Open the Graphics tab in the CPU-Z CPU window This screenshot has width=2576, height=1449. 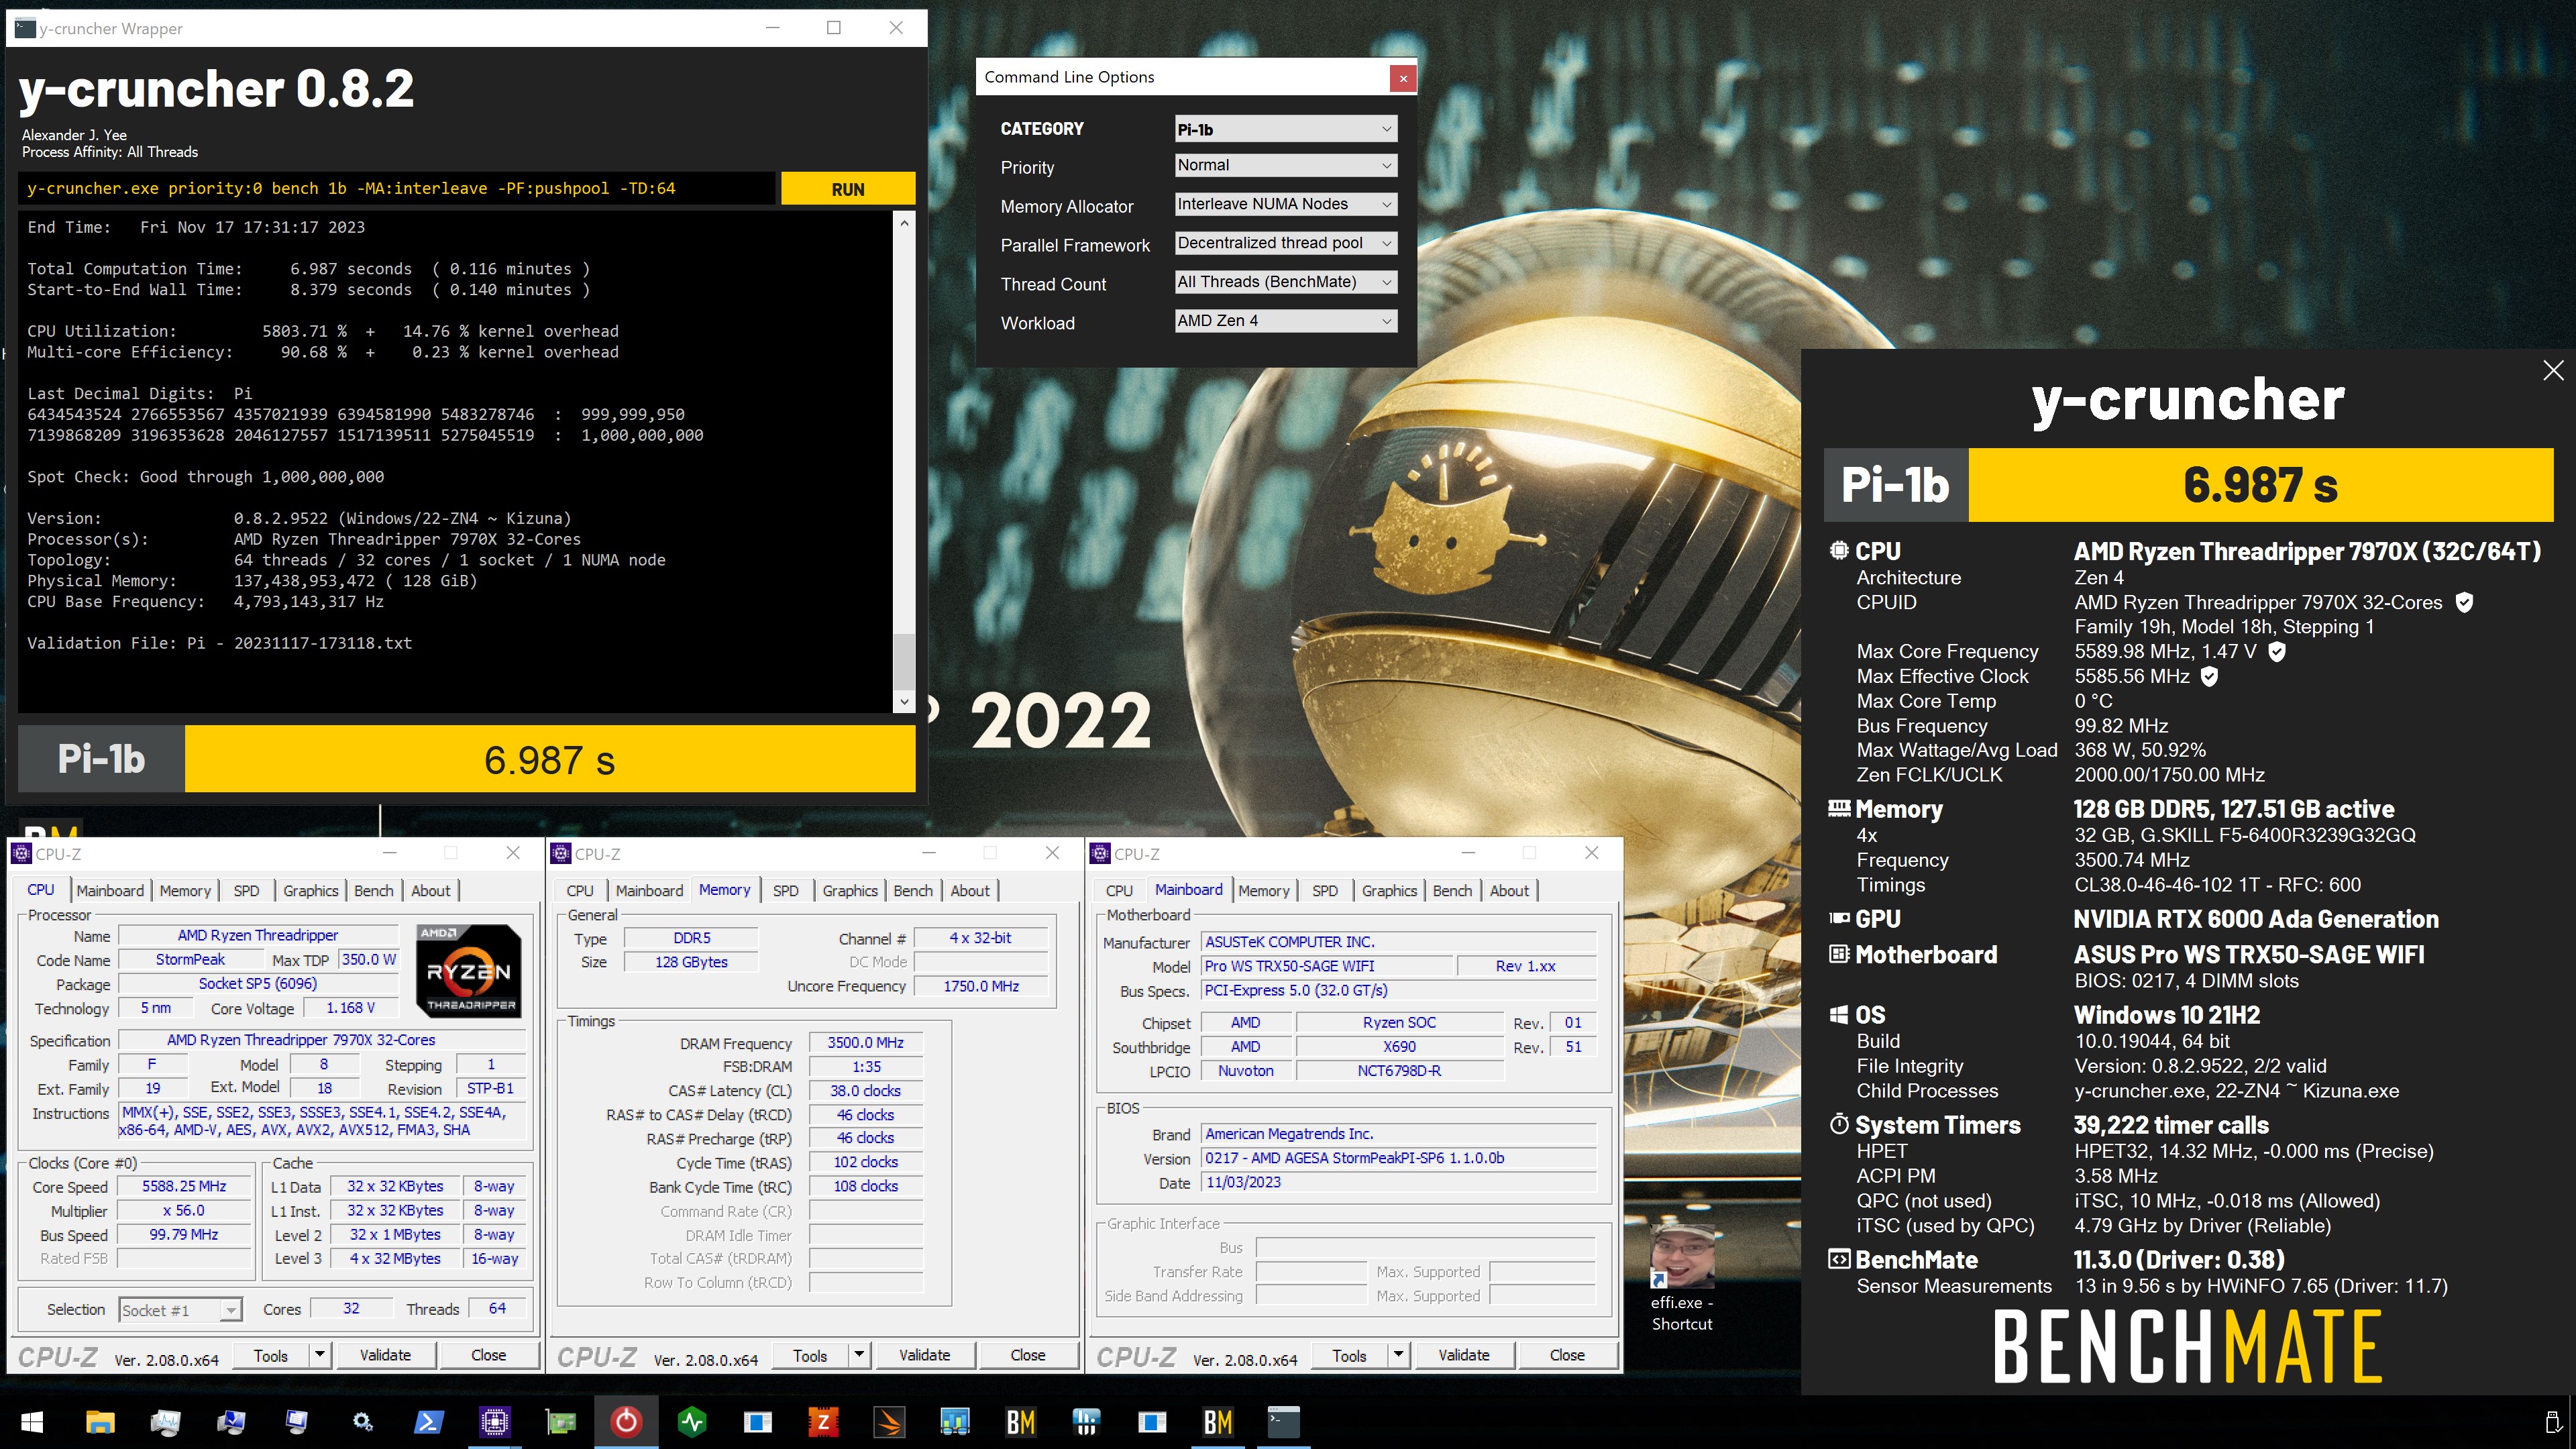(310, 890)
